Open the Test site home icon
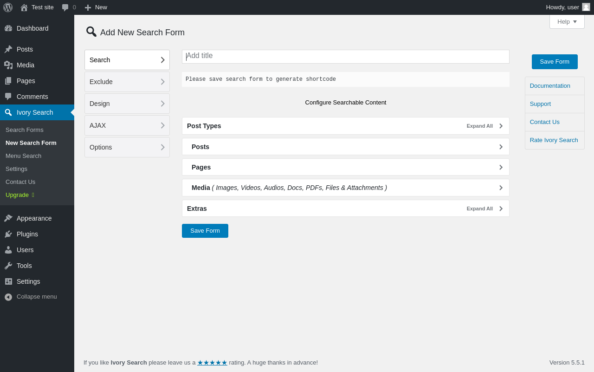The width and height of the screenshot is (594, 372). tap(24, 7)
